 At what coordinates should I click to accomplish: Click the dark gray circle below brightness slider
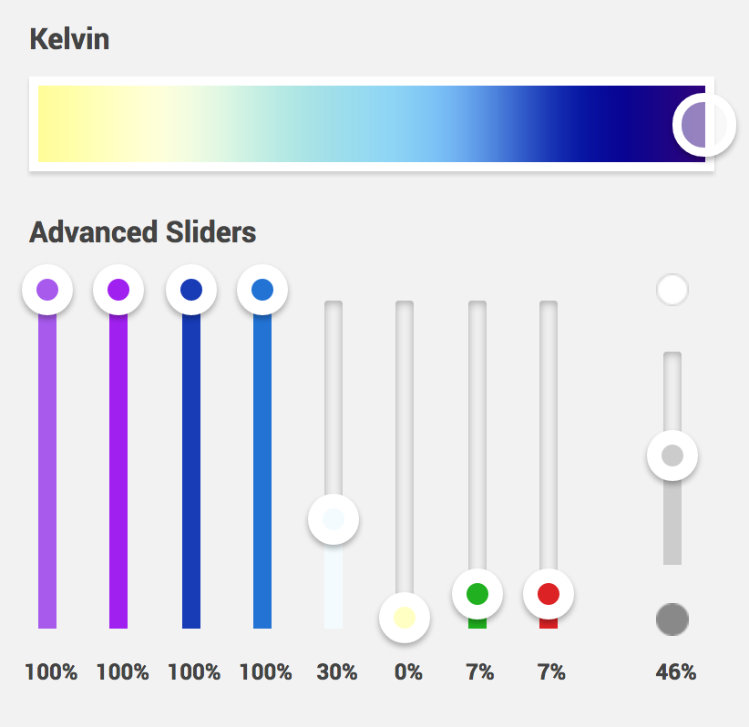tap(672, 619)
